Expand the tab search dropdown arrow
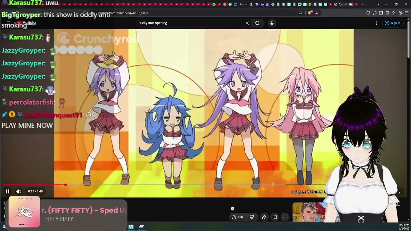 coord(379,4)
